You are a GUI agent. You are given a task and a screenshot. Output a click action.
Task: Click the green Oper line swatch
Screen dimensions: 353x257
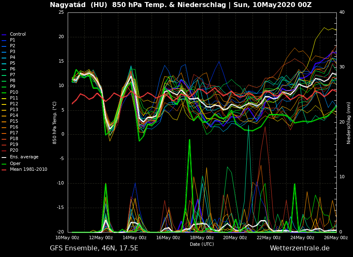(x=4, y=164)
